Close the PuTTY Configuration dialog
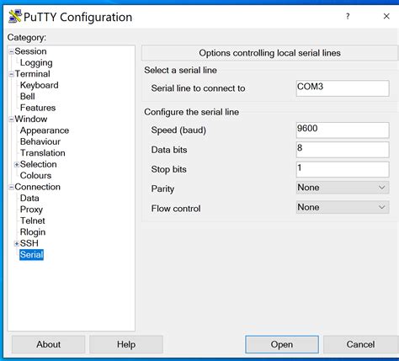The image size is (399, 361). [x=386, y=16]
